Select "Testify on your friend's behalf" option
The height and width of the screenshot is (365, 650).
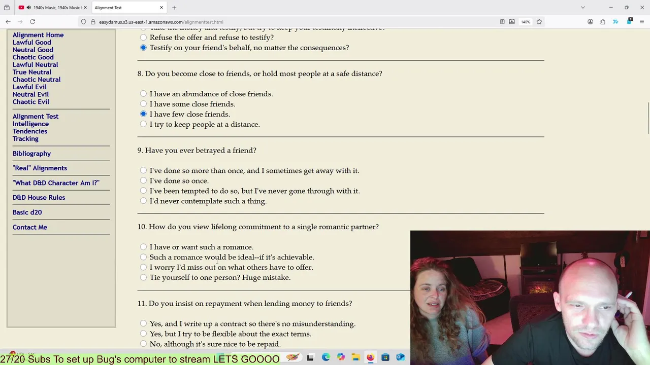143,48
